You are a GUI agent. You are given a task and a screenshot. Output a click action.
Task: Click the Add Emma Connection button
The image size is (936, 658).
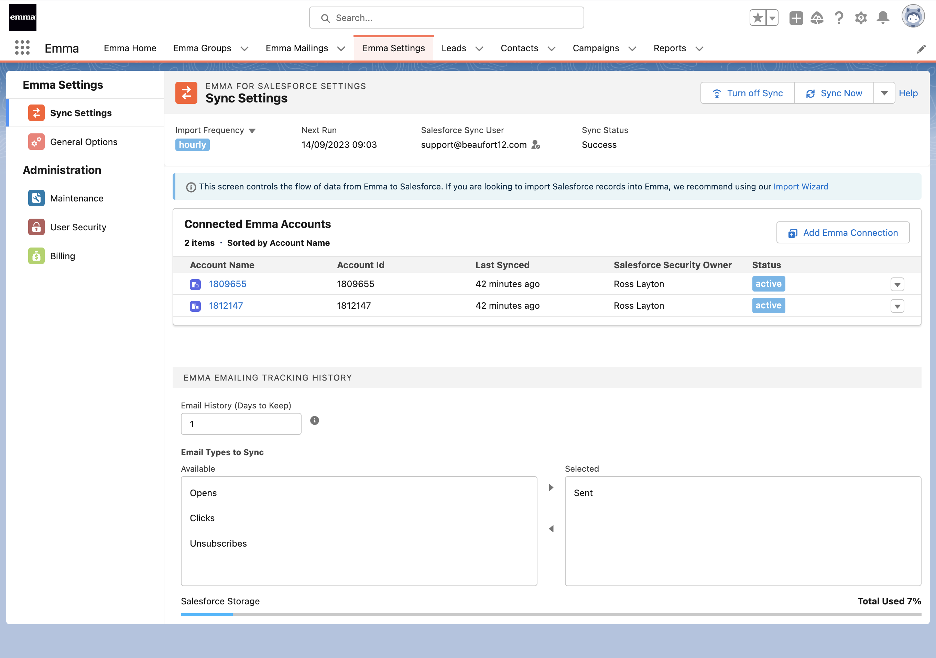843,233
